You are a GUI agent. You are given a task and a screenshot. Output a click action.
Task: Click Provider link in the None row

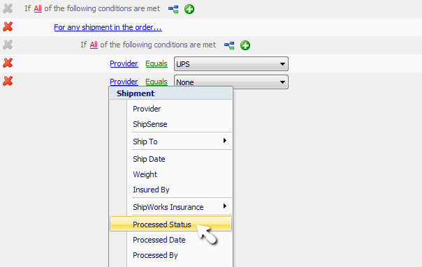[124, 82]
